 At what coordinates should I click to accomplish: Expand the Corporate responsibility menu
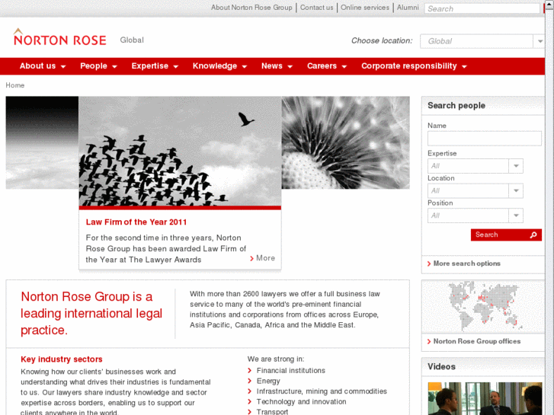[x=414, y=66]
